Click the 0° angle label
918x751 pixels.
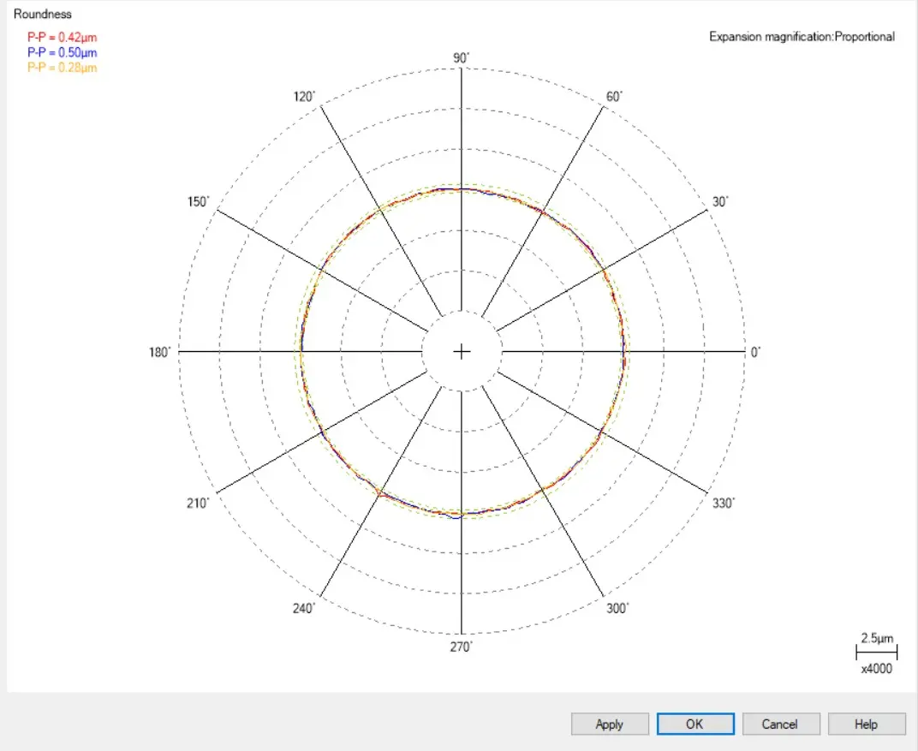pos(756,352)
